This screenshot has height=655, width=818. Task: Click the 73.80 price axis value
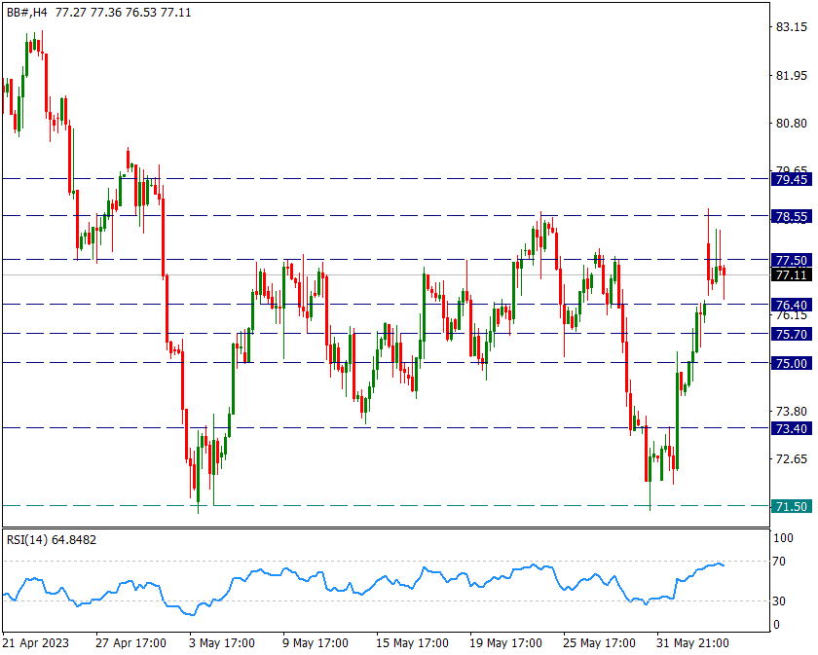click(792, 412)
